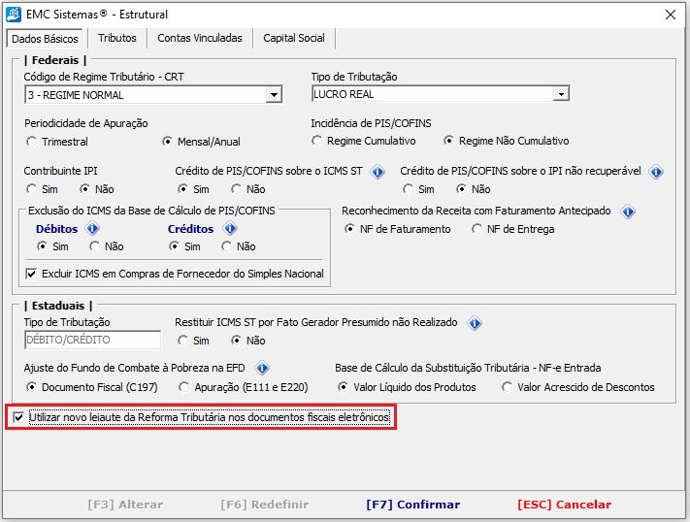This screenshot has width=690, height=522.
Task: Open info icon for Reconhecimento da Receita com Faturamento Antecipado
Action: (x=628, y=212)
